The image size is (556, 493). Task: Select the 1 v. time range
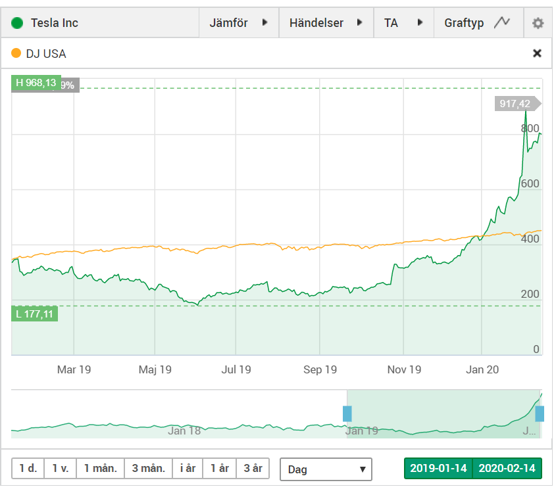[61, 468]
